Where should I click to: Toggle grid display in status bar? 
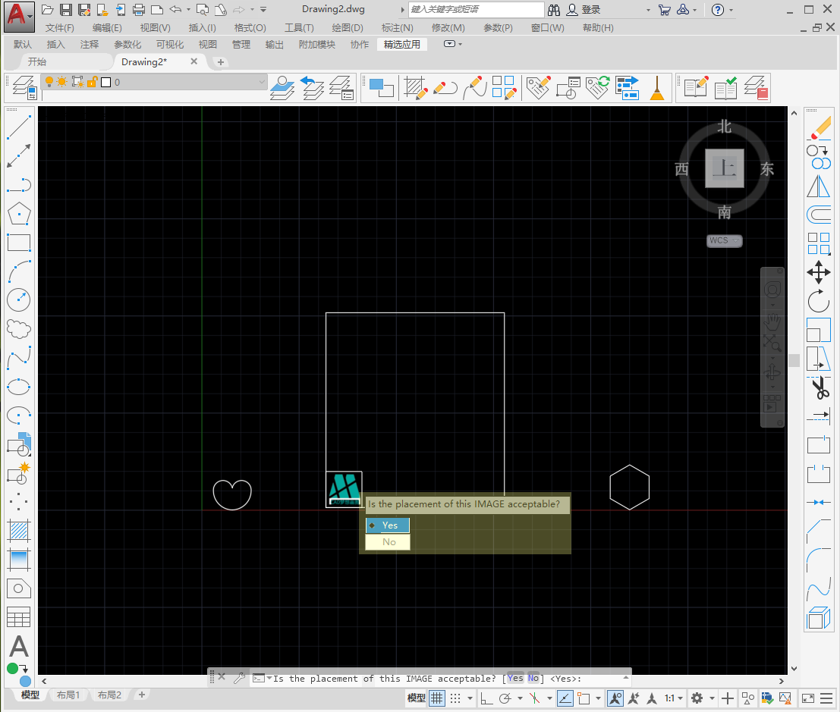pyautogui.click(x=437, y=698)
